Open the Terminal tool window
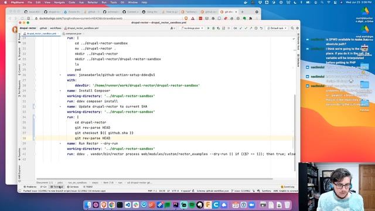Viewport: 375px width, 211px height. click(57, 187)
